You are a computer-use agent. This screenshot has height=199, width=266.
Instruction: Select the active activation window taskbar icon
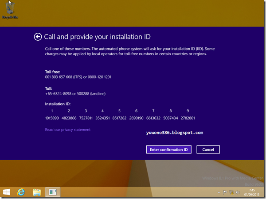pos(53,192)
